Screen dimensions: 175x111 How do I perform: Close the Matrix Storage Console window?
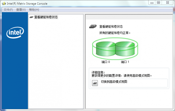tap(168, 2)
